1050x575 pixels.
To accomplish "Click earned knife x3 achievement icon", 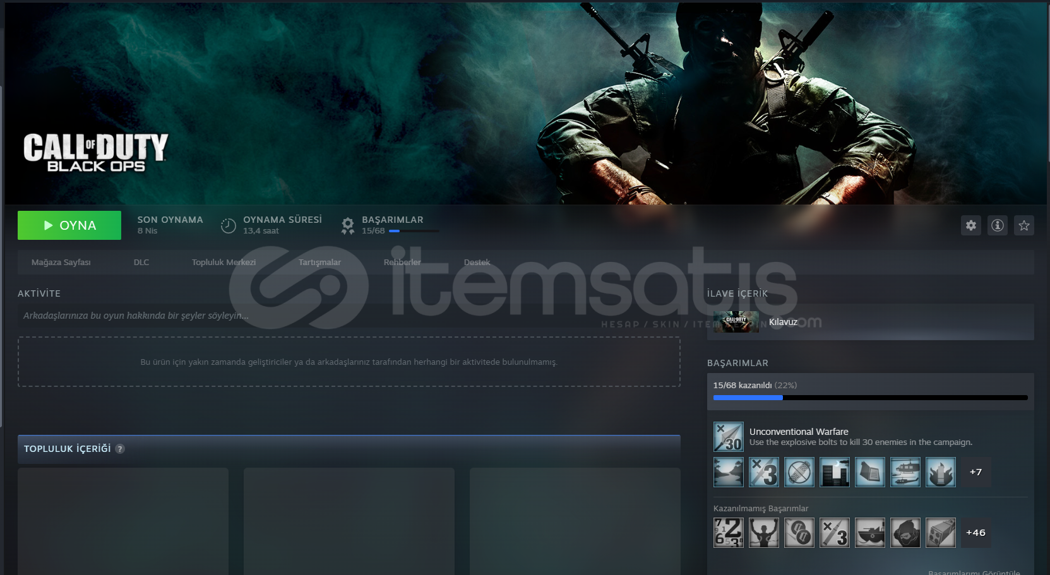I will pyautogui.click(x=764, y=472).
